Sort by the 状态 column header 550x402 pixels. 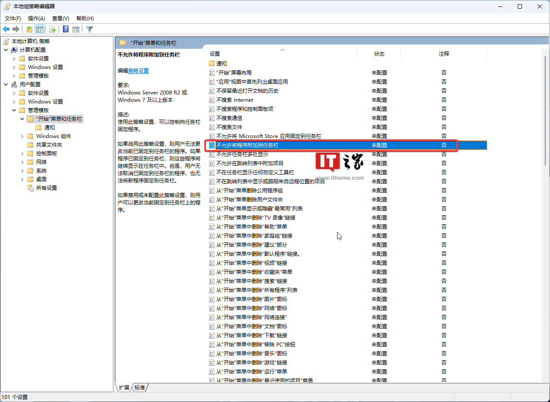[x=379, y=54]
